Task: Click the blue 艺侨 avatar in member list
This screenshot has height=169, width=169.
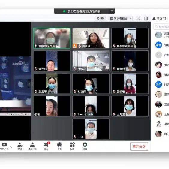Action: [x=159, y=85]
